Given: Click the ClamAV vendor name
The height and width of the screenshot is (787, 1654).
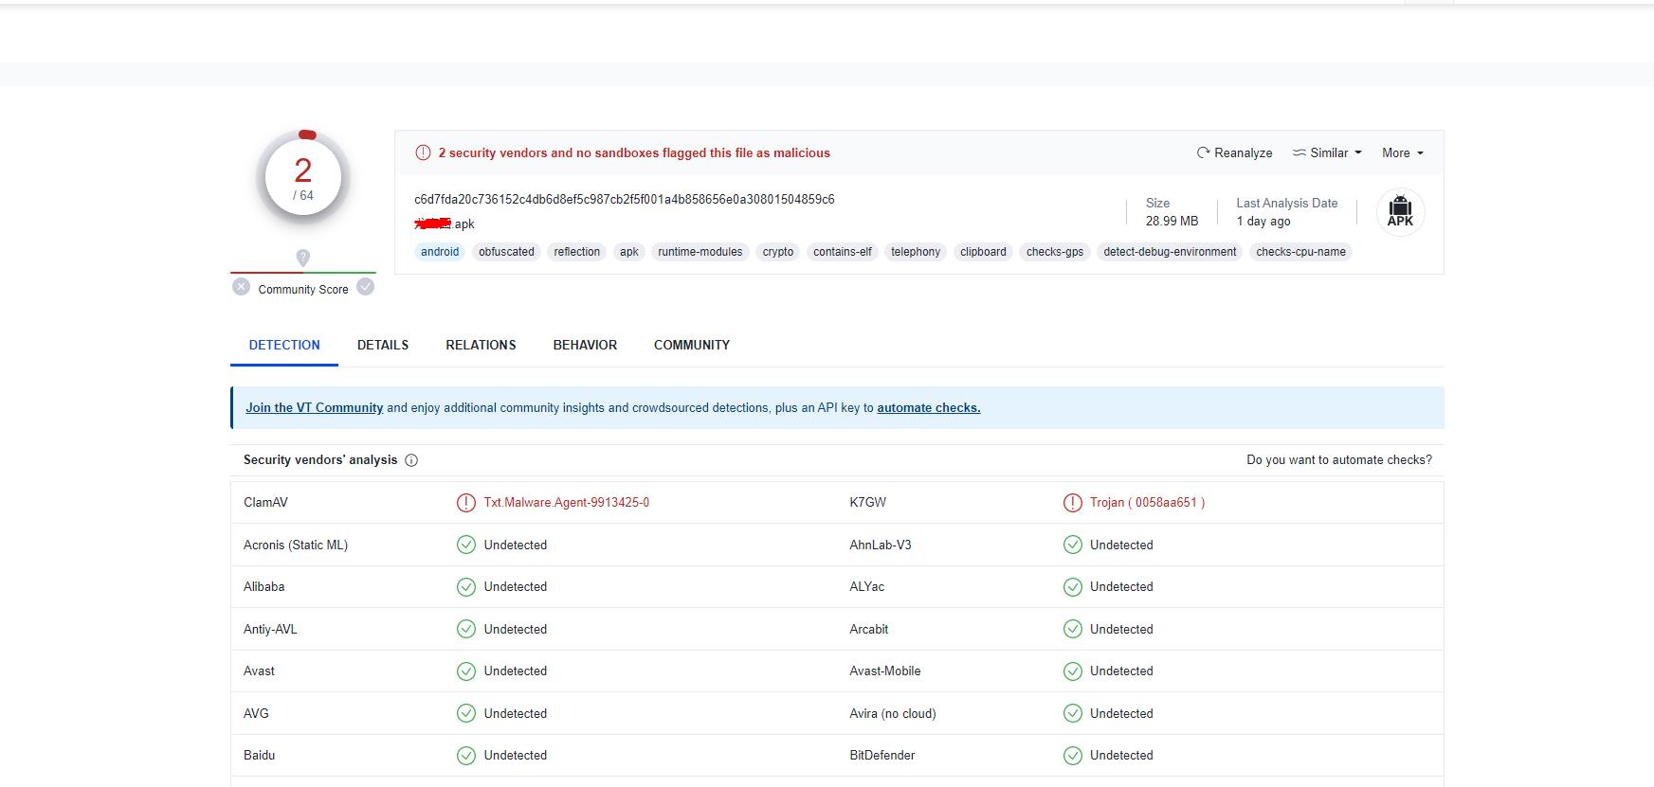Looking at the screenshot, I should (265, 503).
